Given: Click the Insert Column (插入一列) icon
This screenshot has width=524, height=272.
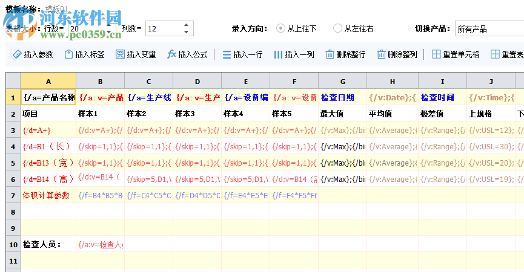Looking at the screenshot, I should [278, 54].
